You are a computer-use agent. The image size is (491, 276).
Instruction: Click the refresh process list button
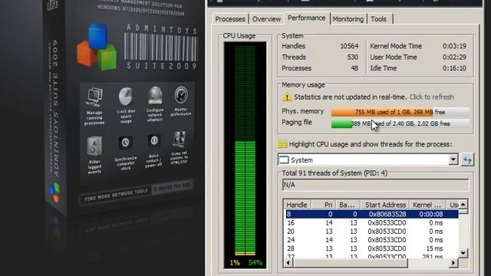tap(467, 160)
